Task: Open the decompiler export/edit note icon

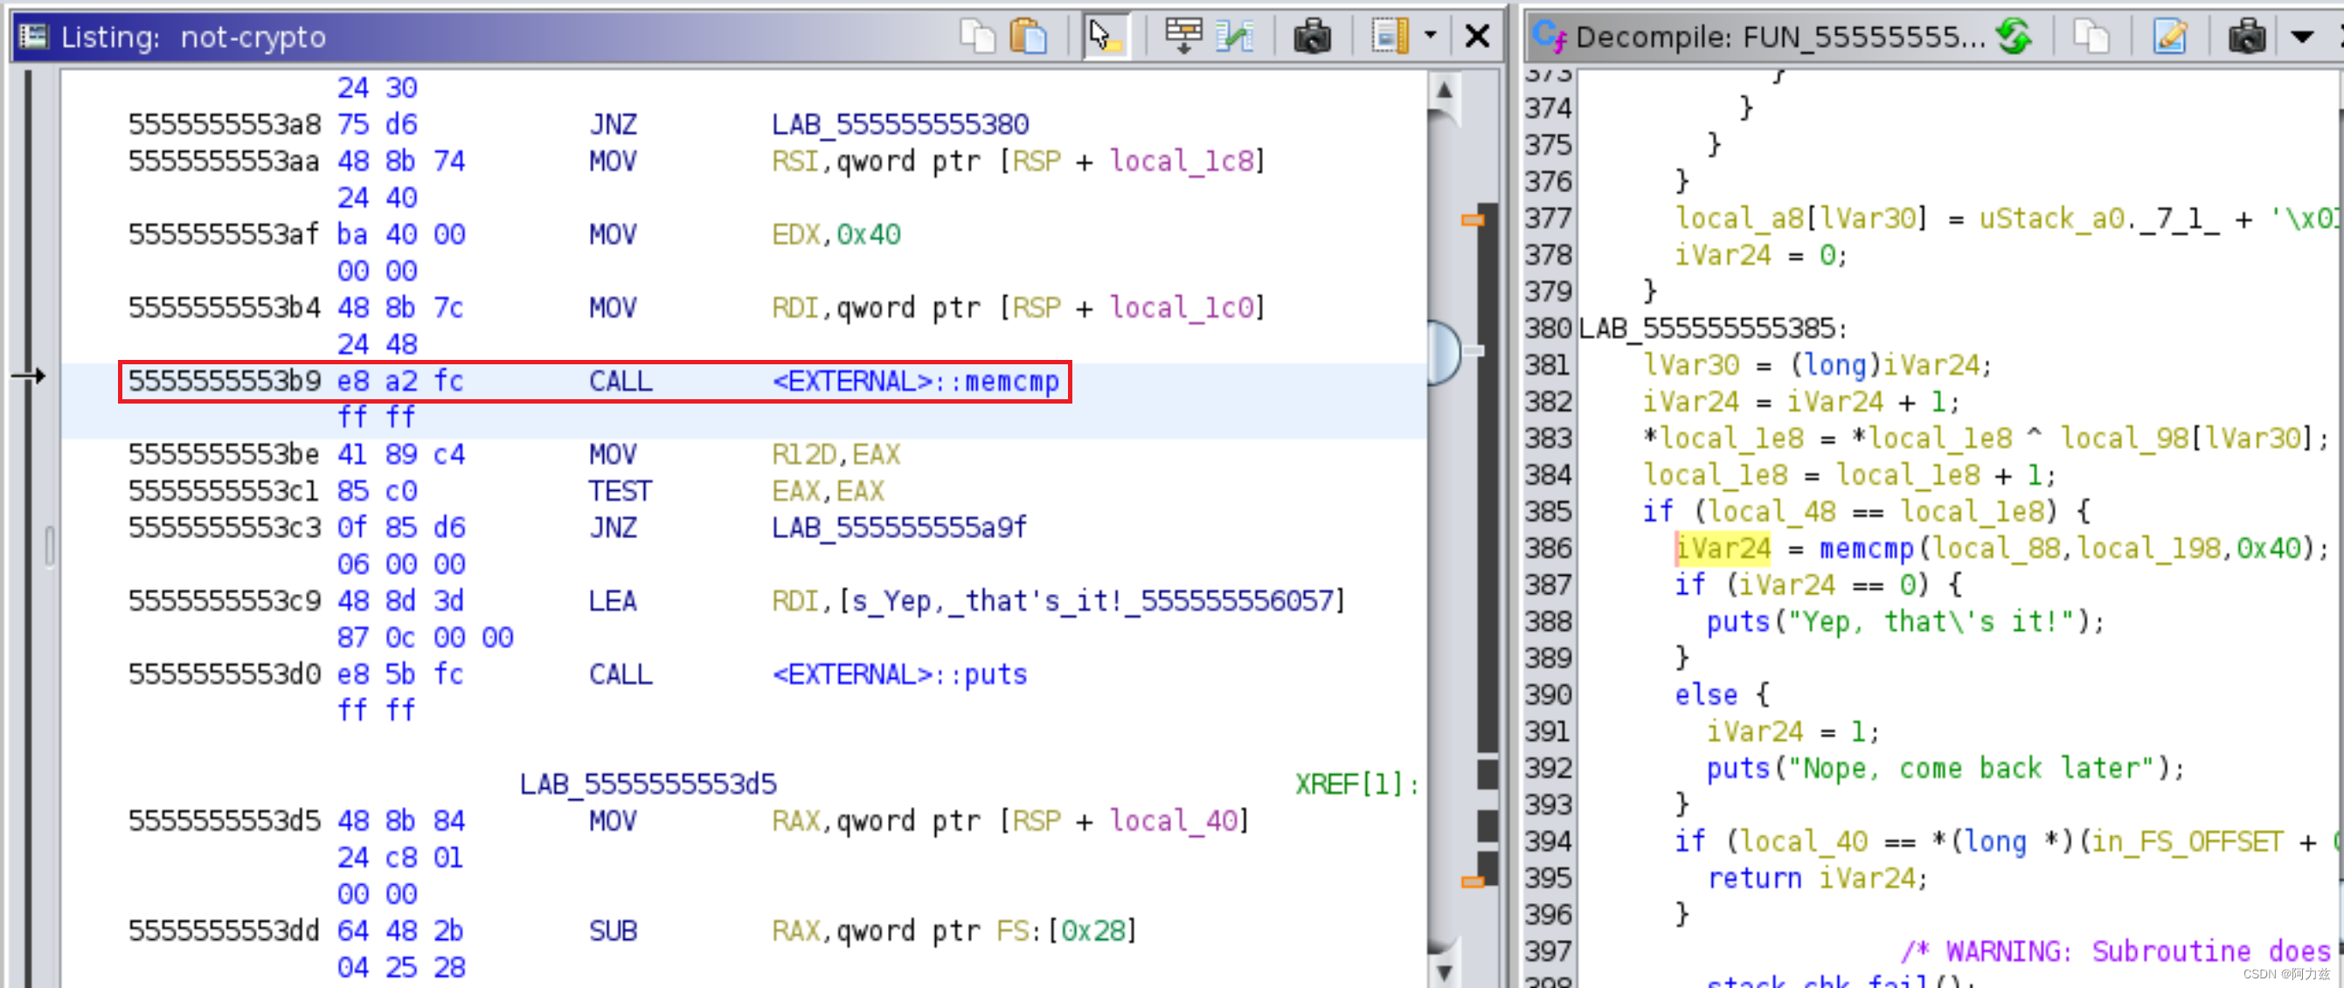Action: click(x=2170, y=37)
